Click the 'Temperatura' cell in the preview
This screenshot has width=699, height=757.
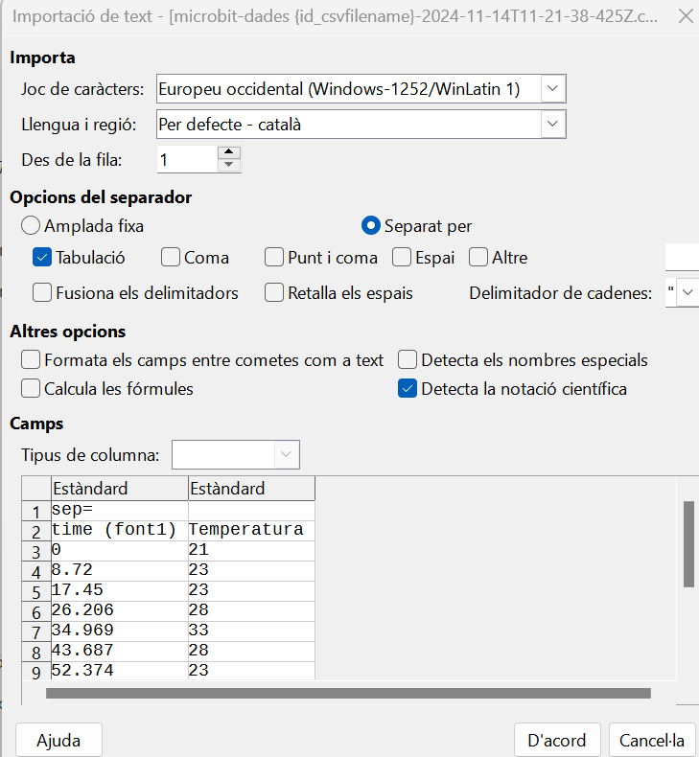(x=246, y=530)
